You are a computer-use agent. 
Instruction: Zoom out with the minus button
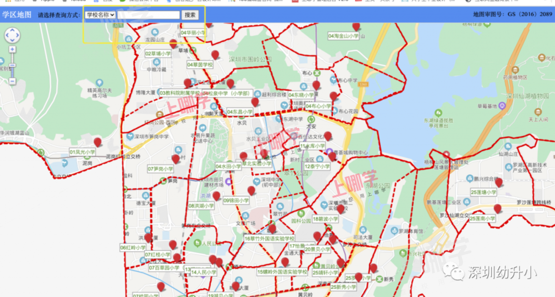pyautogui.click(x=12, y=81)
